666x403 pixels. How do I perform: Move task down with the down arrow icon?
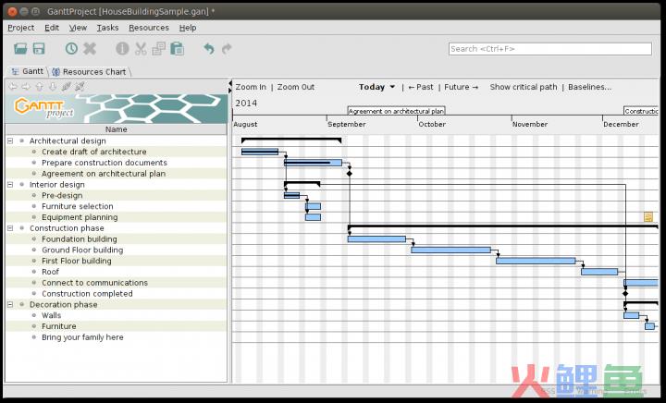click(53, 87)
